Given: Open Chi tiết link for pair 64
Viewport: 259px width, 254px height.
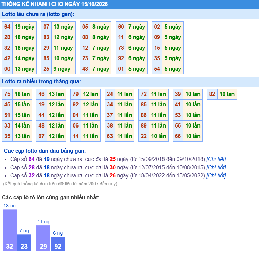Looking at the screenshot, I should point(216,159).
